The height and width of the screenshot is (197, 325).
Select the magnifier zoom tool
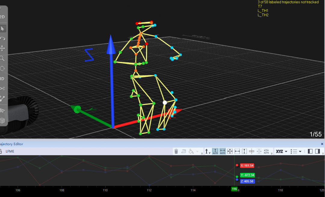pos(2,58)
